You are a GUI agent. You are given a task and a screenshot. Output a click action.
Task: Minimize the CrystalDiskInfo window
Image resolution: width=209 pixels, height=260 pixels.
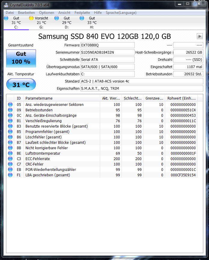click(x=180, y=4)
